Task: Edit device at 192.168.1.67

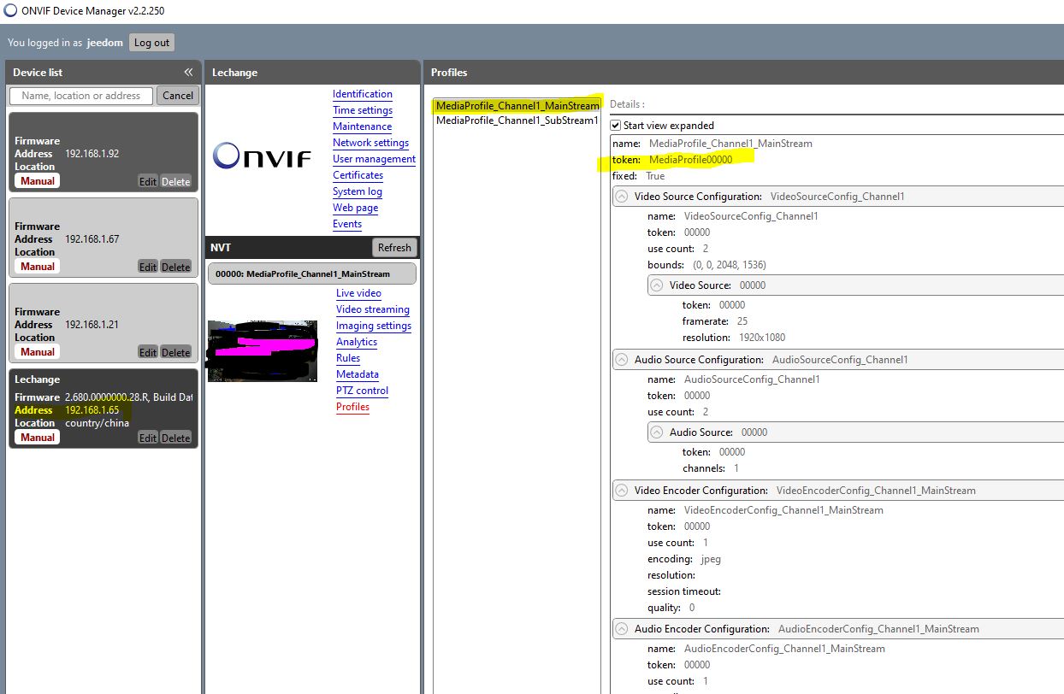Action: pyautogui.click(x=148, y=267)
